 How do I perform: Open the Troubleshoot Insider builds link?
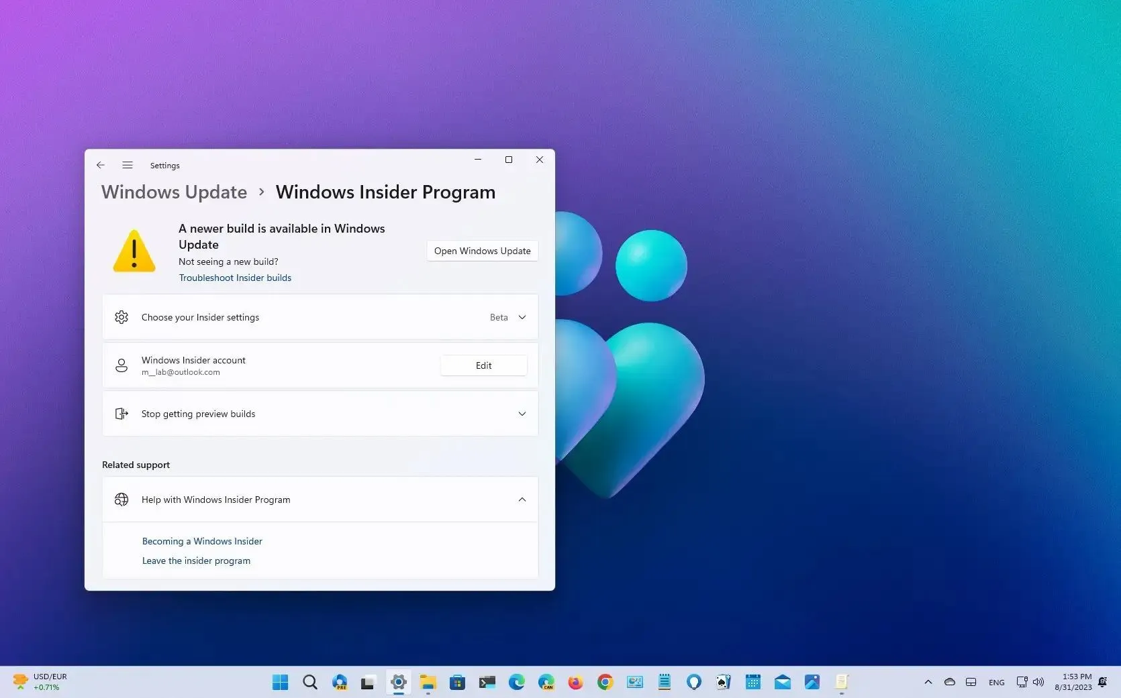pos(235,278)
